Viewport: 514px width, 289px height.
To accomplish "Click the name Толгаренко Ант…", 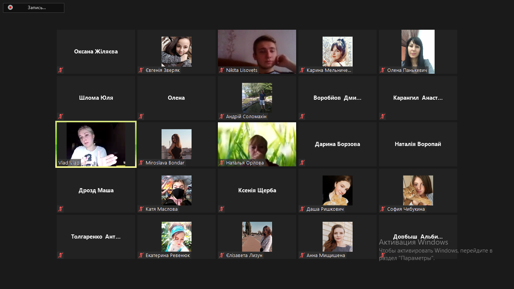I will 96,237.
